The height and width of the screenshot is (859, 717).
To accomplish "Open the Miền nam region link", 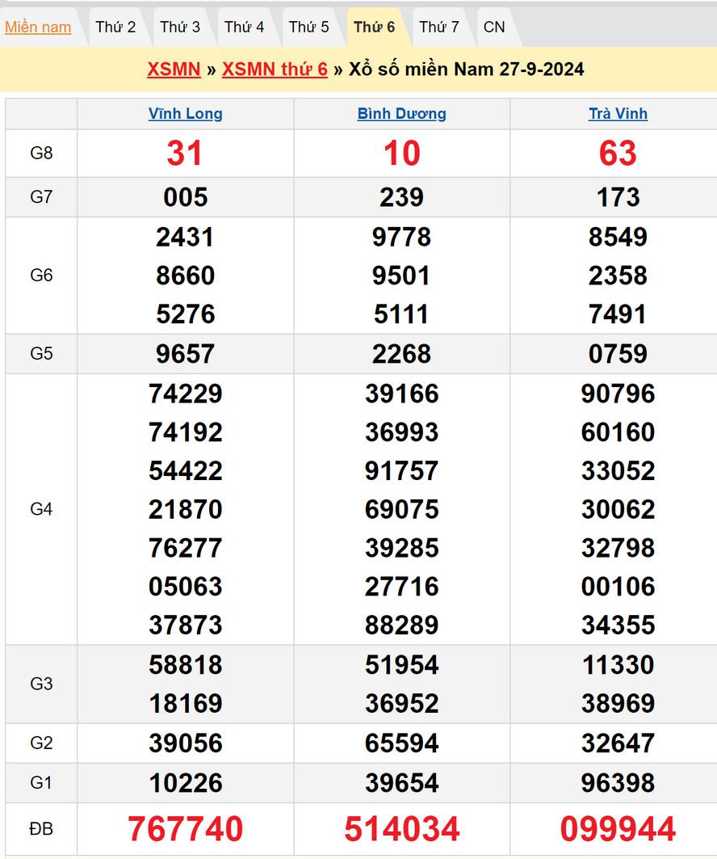I will coord(38,27).
